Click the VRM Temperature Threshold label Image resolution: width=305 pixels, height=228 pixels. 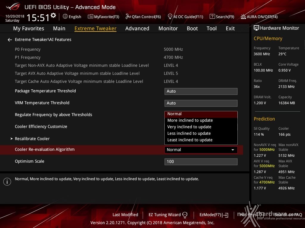click(x=42, y=103)
